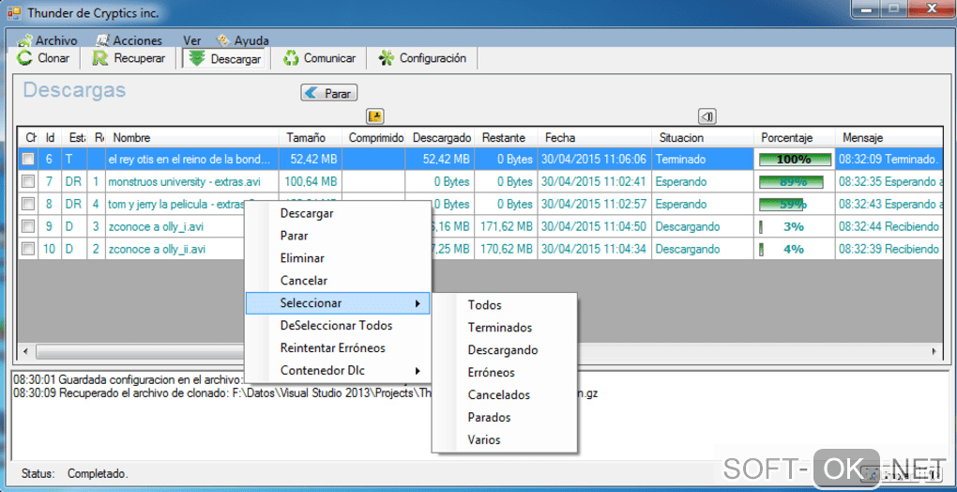Tick the checkbox for row id 6
The width and height of the screenshot is (957, 492).
(28, 160)
